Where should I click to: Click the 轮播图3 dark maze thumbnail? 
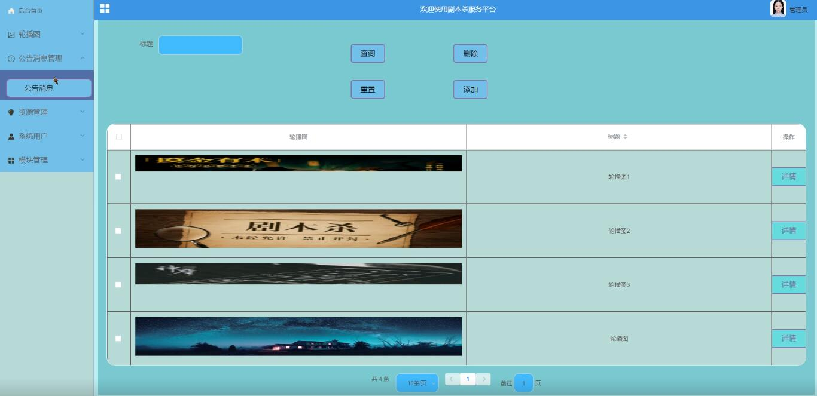pos(298,274)
